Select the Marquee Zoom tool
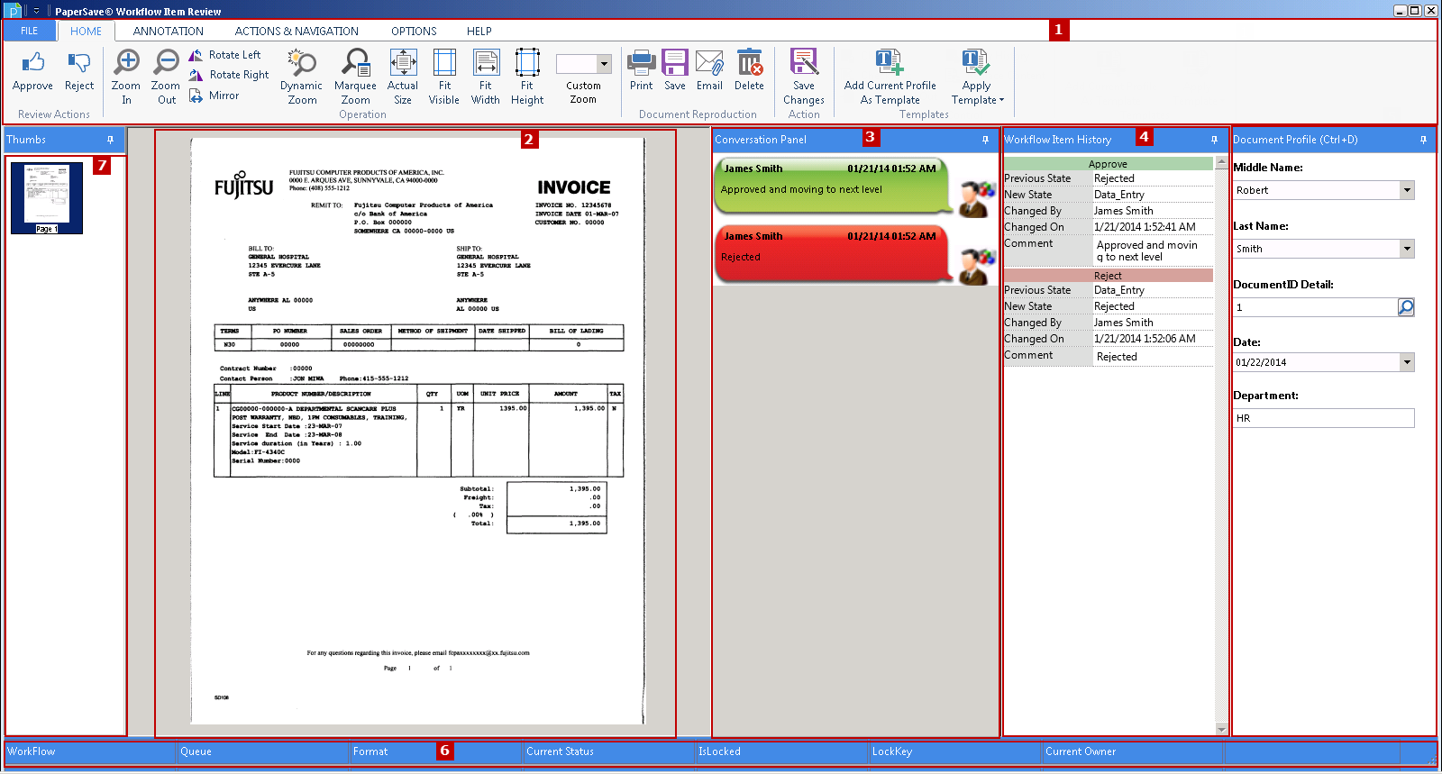 click(x=356, y=77)
